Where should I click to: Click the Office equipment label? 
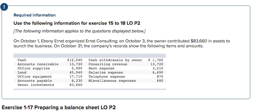[35, 77]
